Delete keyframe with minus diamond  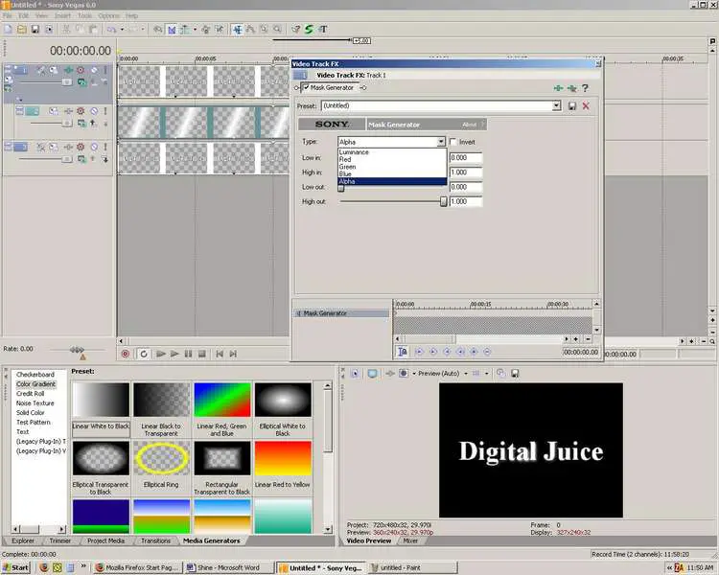coord(487,352)
